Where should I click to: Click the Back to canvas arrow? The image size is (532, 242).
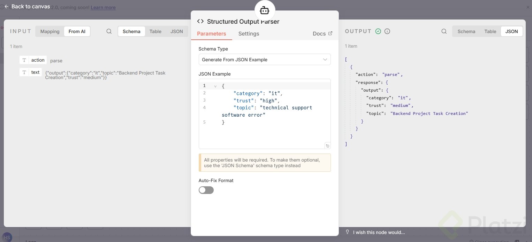6,7
